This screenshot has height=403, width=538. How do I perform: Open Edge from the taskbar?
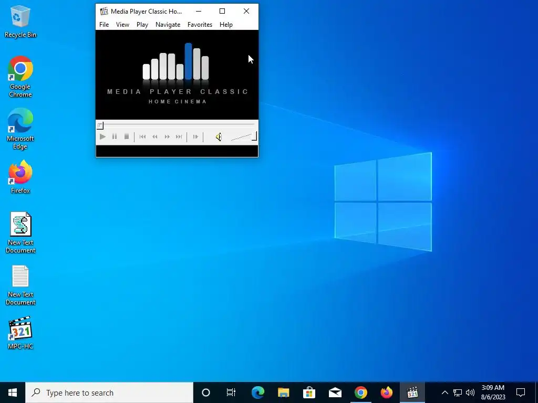click(x=257, y=393)
